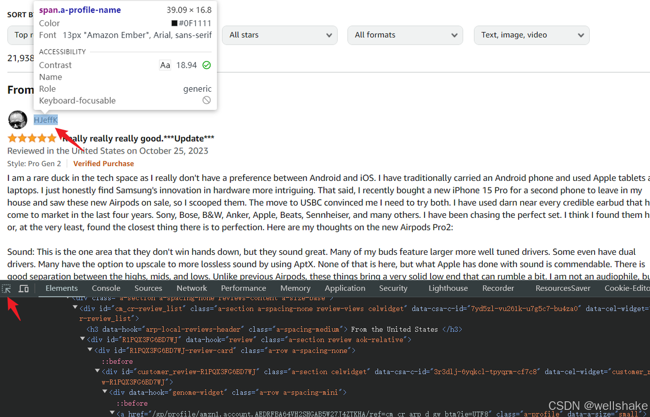Click the HJeffK profile name
This screenshot has height=417, width=650.
46,120
